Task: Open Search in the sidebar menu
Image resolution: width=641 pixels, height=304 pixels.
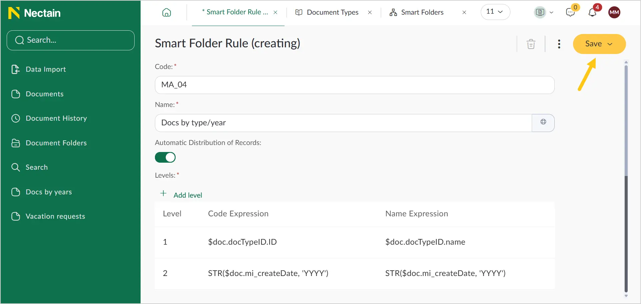Action: (x=29, y=167)
